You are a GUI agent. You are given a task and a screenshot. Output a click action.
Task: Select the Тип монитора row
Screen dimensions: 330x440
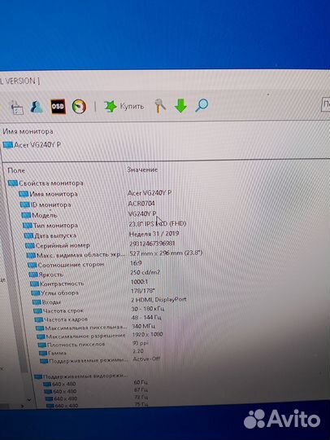pyautogui.click(x=50, y=226)
